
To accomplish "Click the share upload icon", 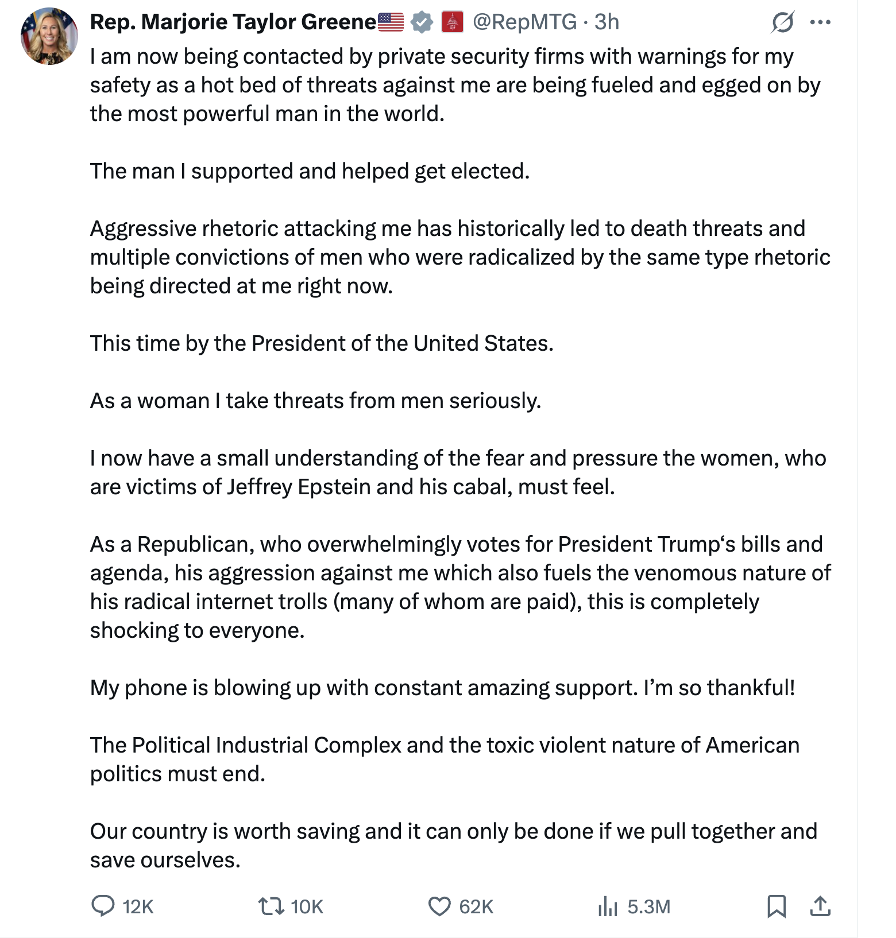I will point(820,906).
